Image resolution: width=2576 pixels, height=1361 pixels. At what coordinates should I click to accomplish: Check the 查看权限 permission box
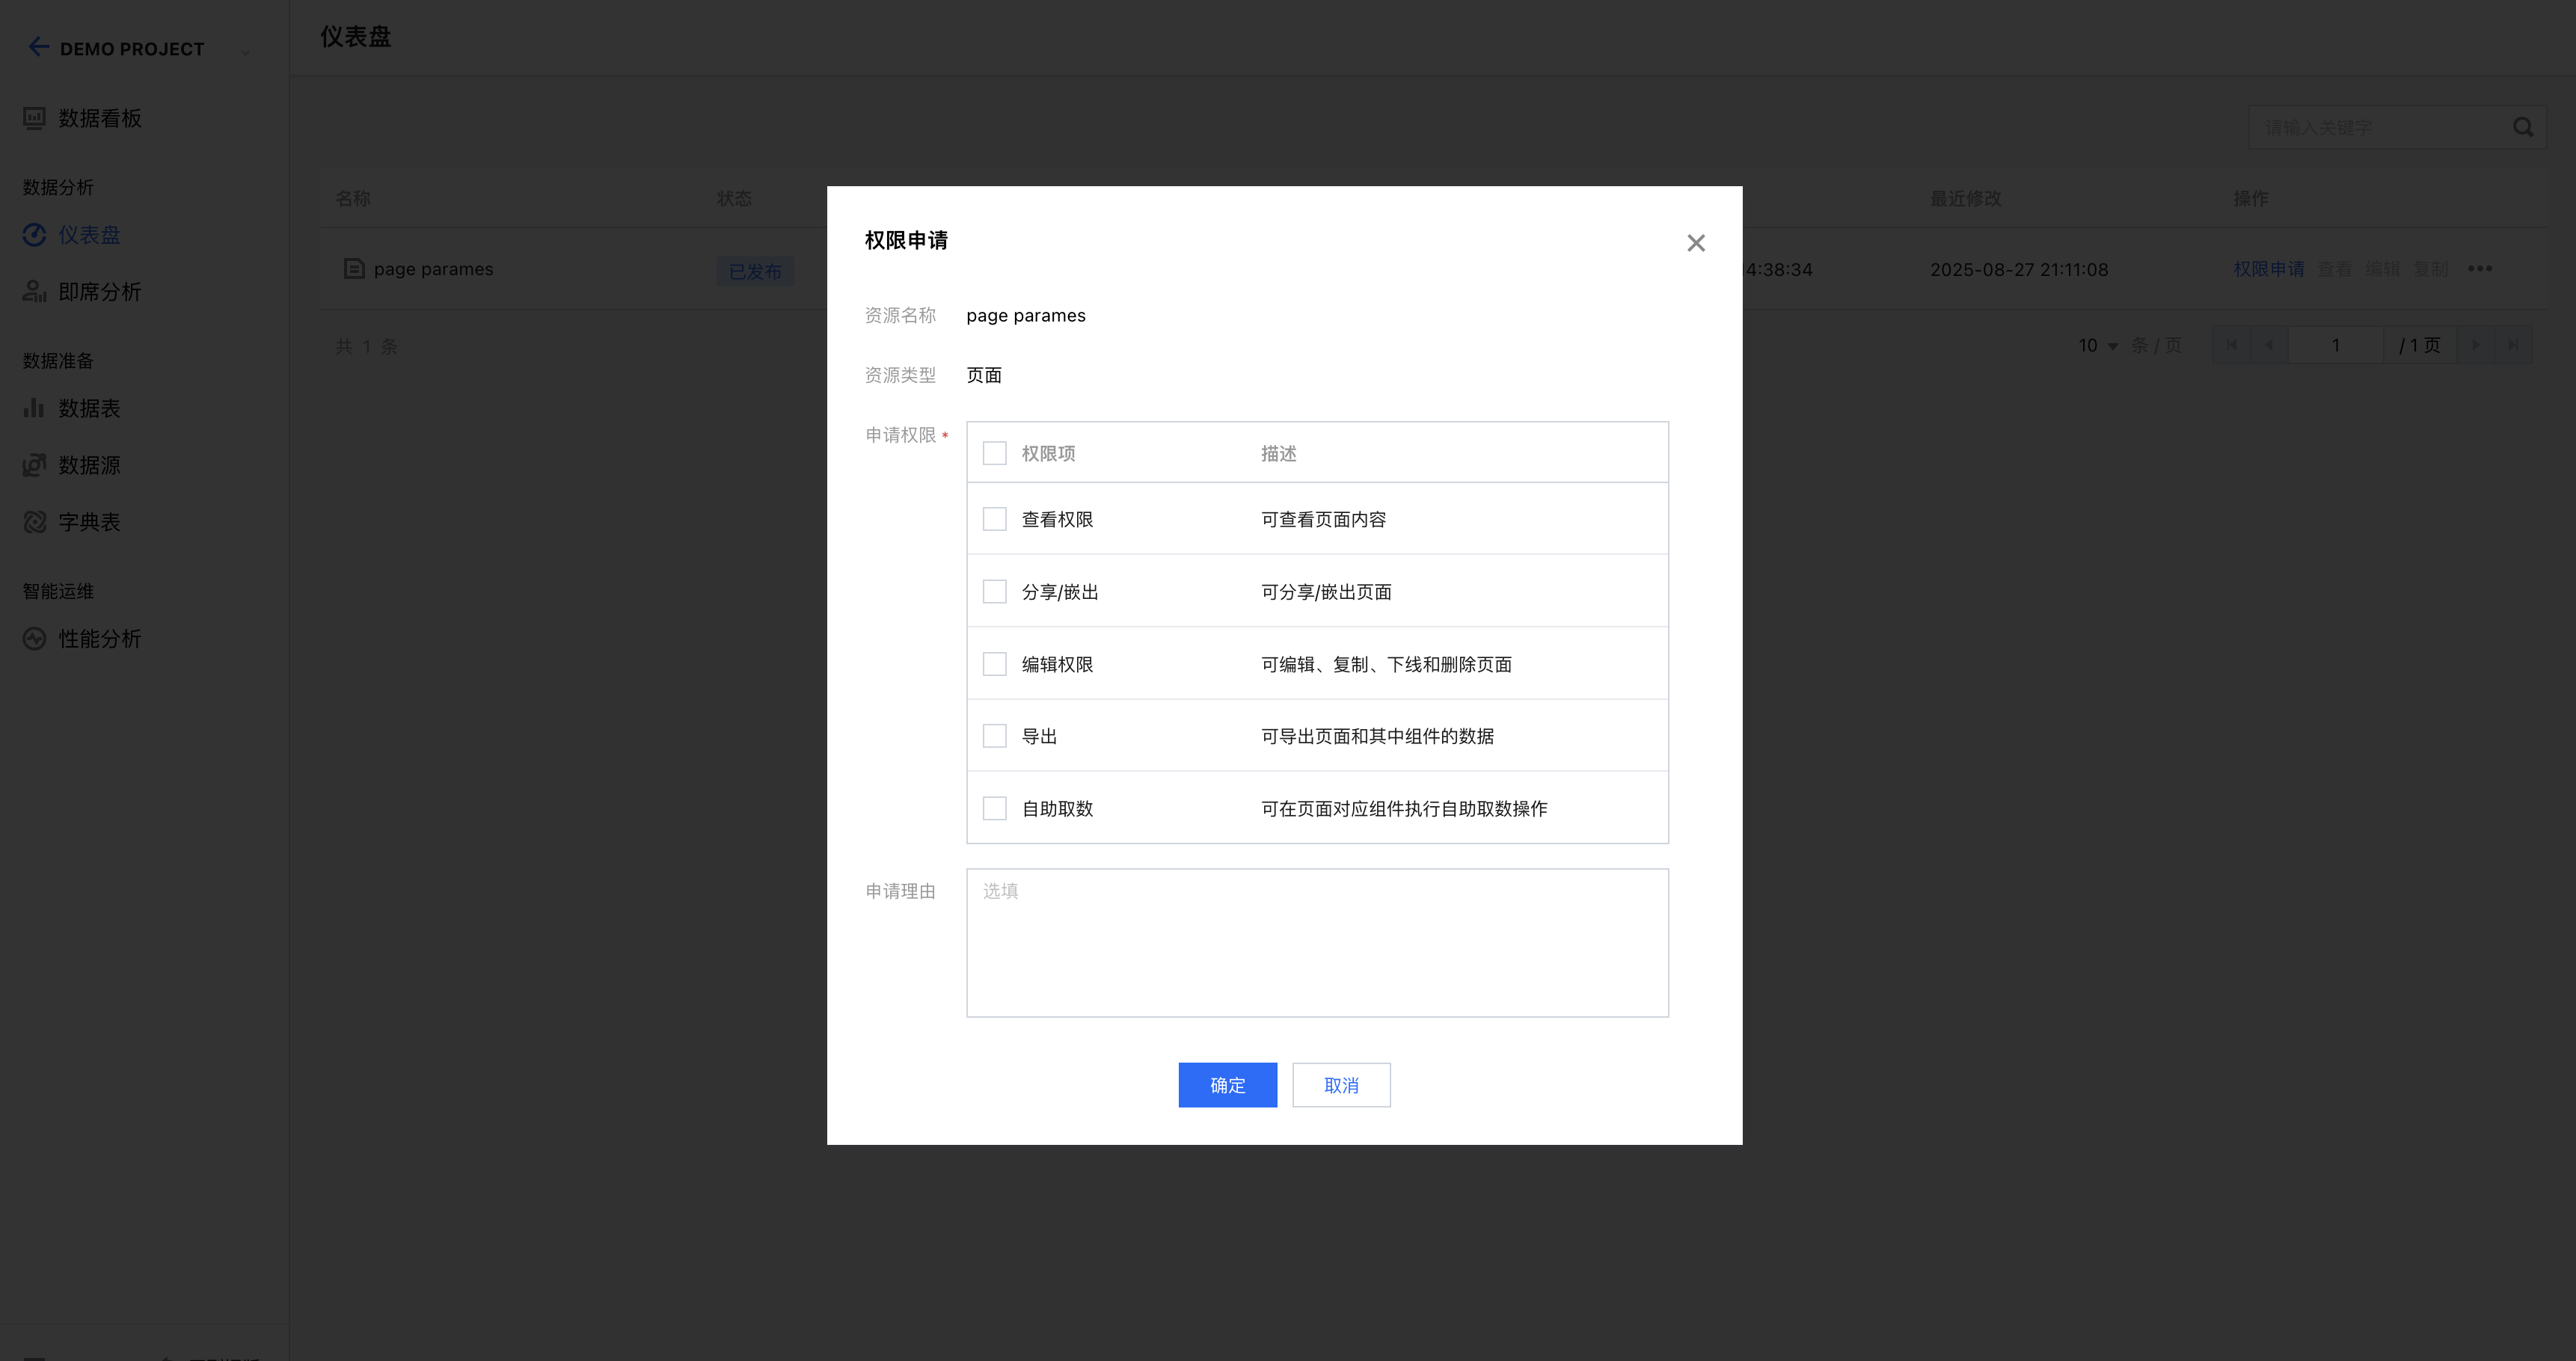(x=994, y=519)
